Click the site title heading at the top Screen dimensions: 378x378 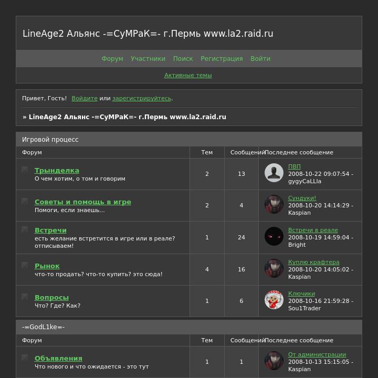pos(148,34)
